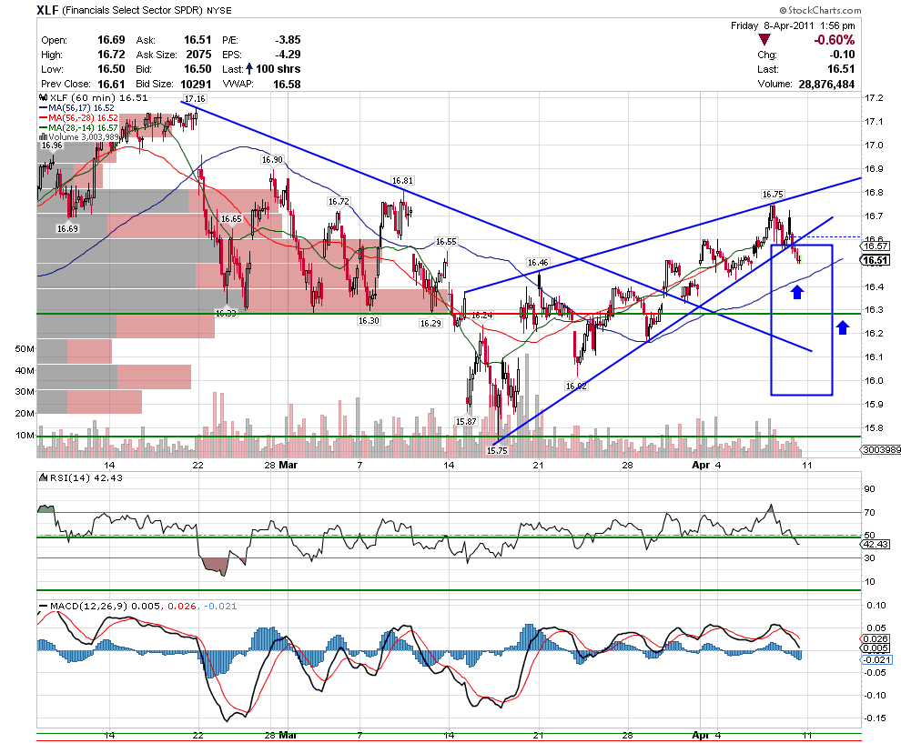Click the Prev Close value 16.61

(111, 84)
